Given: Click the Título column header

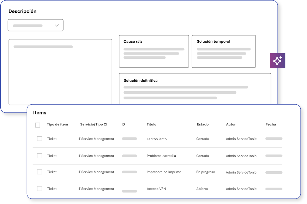Looking at the screenshot, I should tap(151, 124).
